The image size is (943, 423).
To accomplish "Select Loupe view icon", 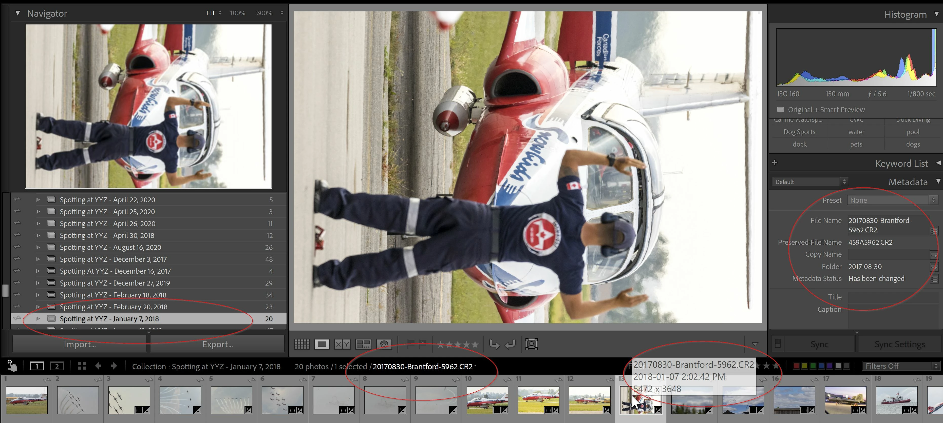I will 322,344.
